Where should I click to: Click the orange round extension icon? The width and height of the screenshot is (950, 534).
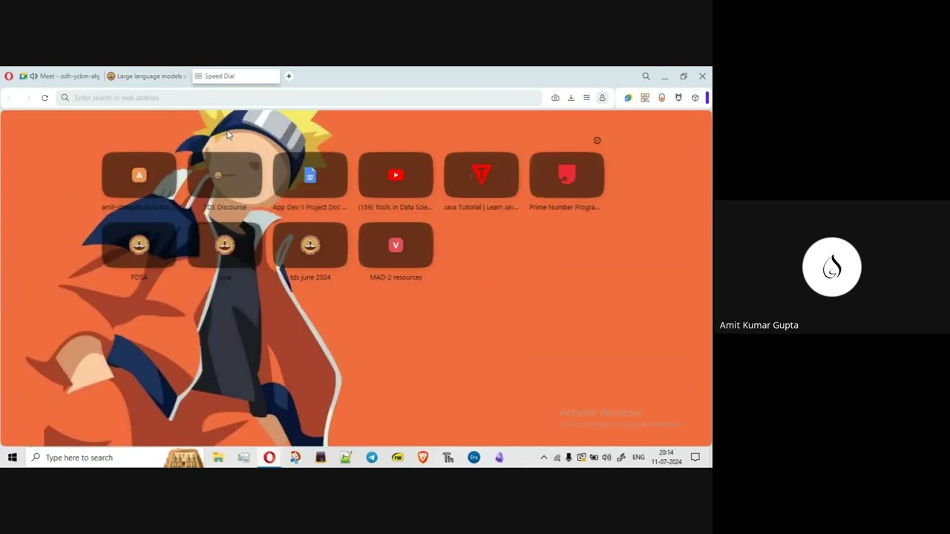pyautogui.click(x=662, y=98)
